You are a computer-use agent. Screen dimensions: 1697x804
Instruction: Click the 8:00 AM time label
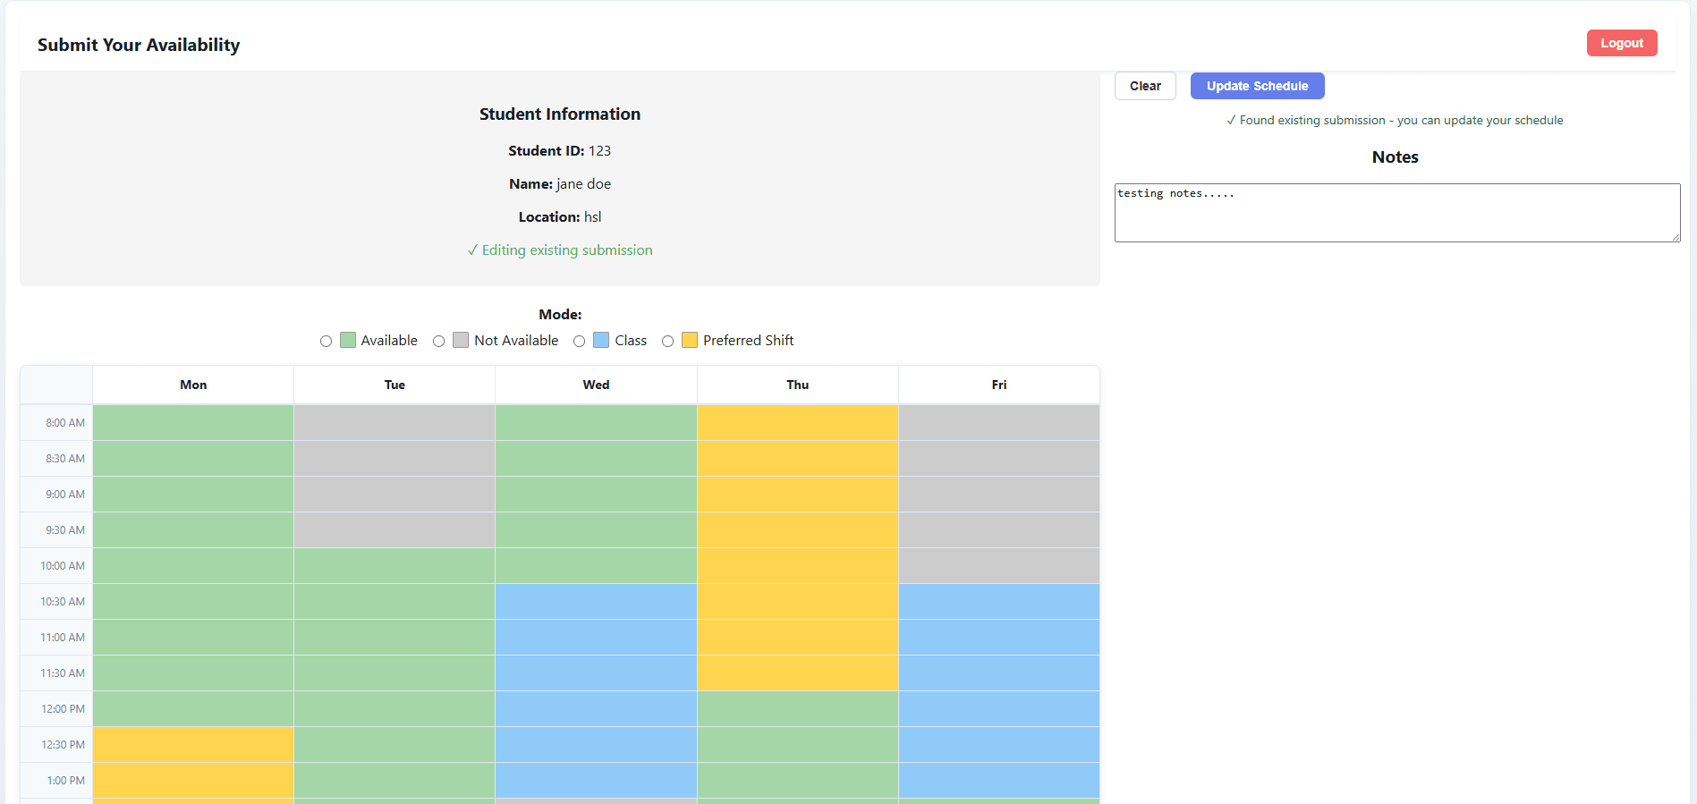coord(65,423)
